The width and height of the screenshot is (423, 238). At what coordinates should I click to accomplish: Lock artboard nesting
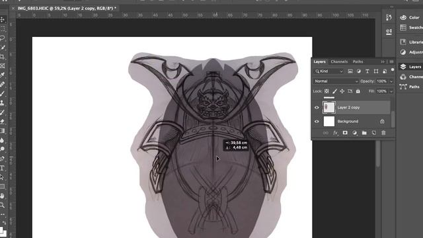pyautogui.click(x=350, y=91)
